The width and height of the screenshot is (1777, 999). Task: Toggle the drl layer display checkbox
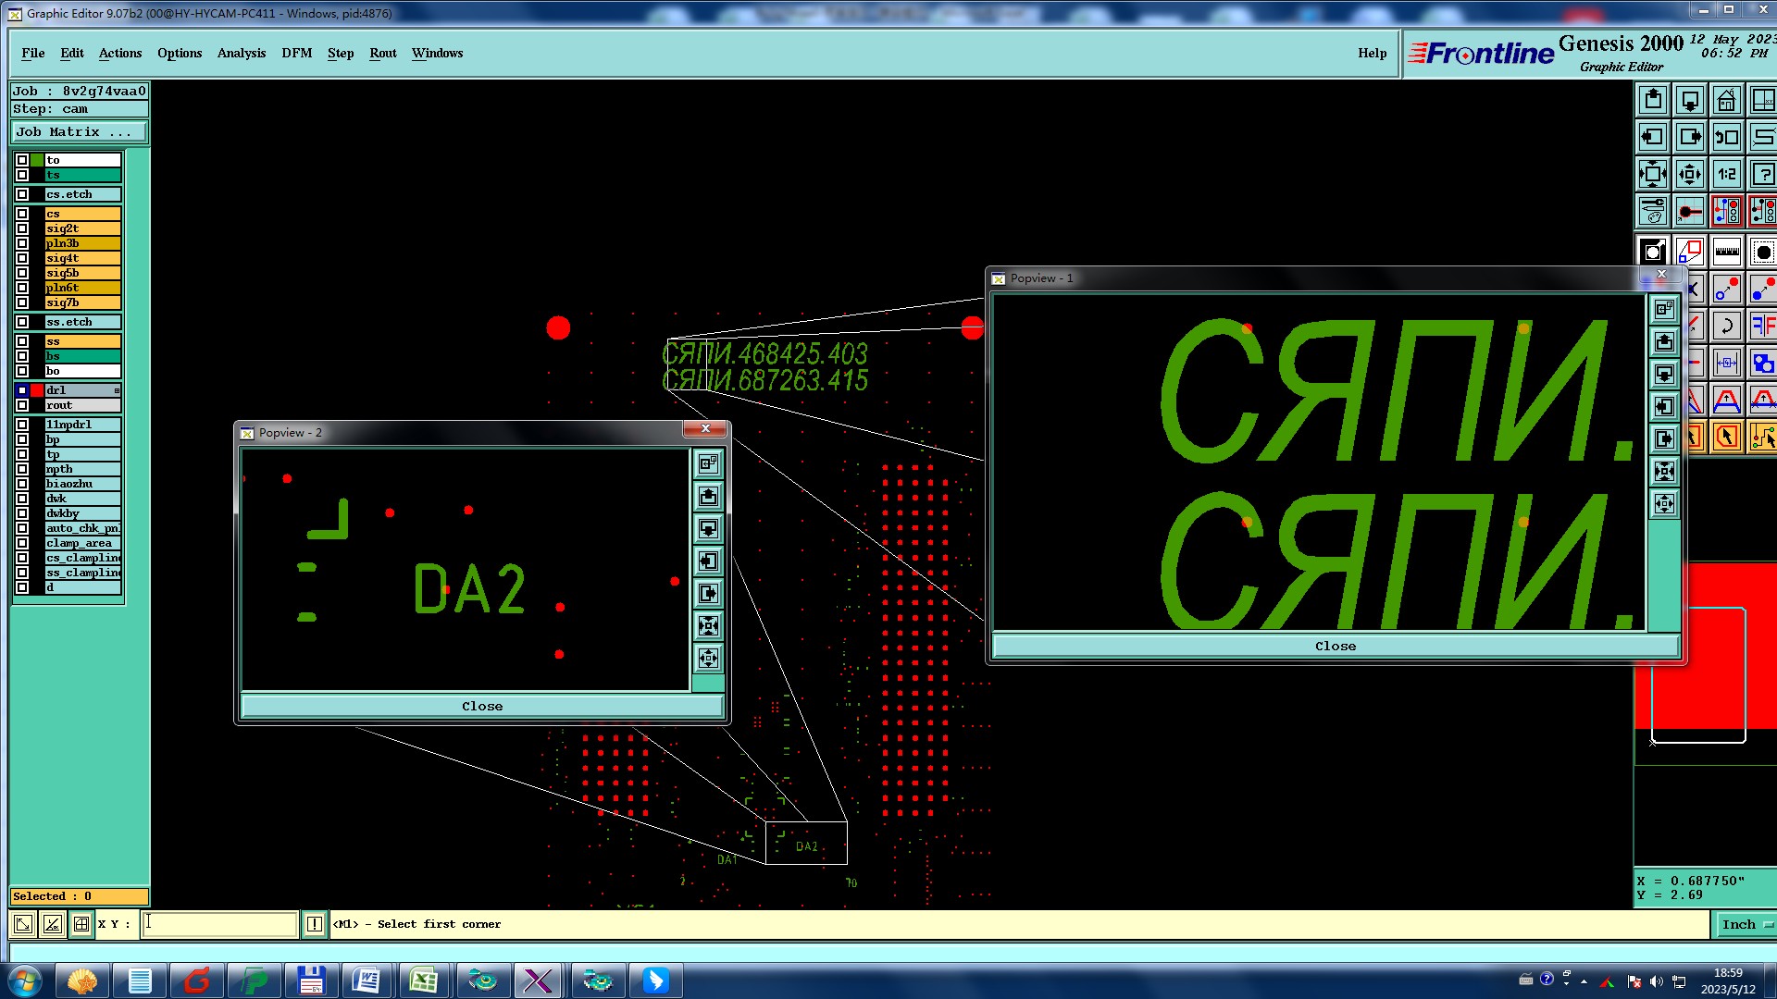[x=22, y=390]
